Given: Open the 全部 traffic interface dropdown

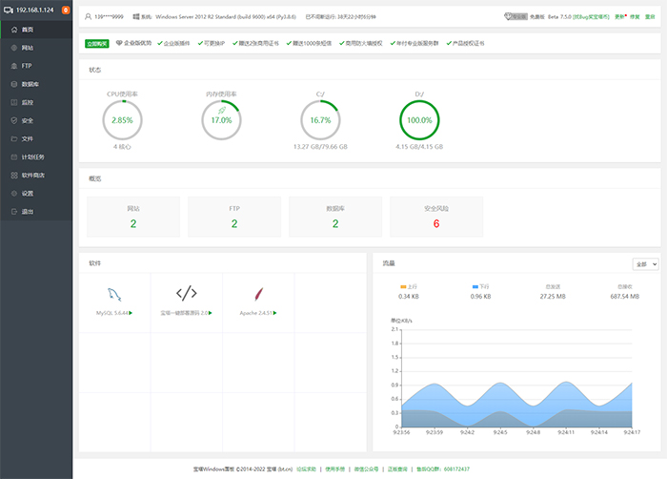Looking at the screenshot, I should click(644, 263).
